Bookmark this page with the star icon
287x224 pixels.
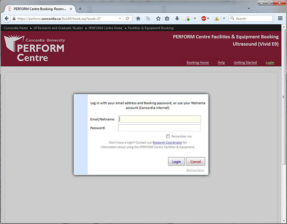(x=158, y=19)
